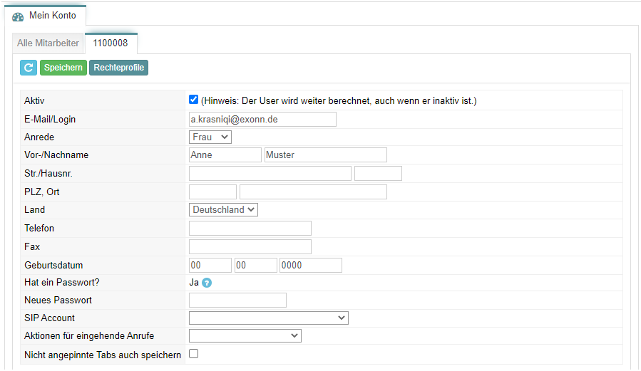Open the Anrede dropdown showing Frau
Image resolution: width=641 pixels, height=371 pixels.
(x=210, y=137)
